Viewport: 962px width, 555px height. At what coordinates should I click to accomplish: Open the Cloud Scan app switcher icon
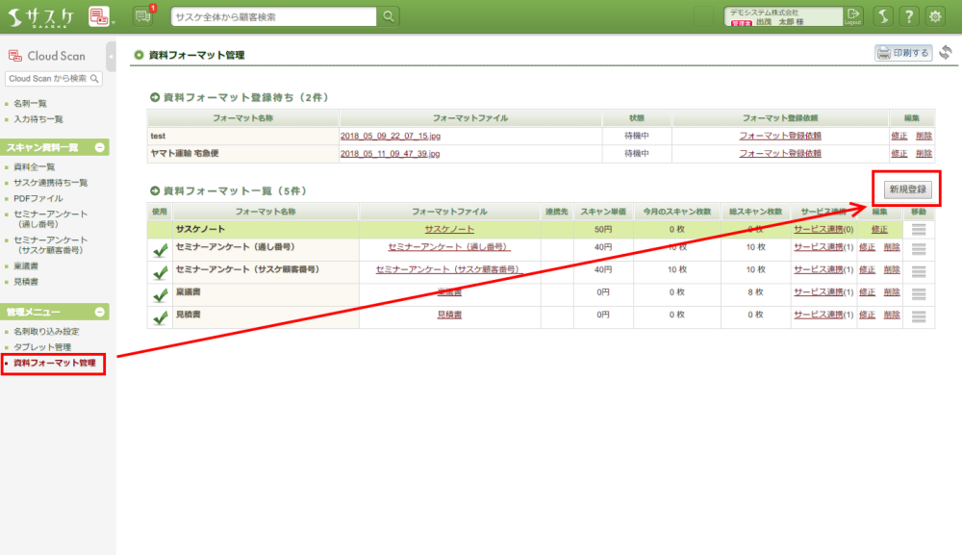[100, 16]
